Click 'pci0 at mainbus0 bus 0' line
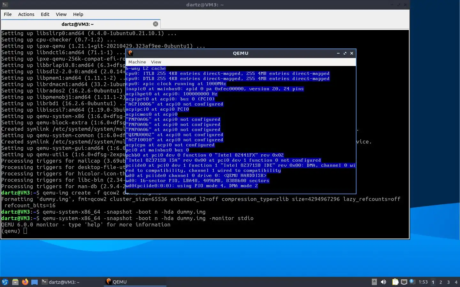The height and width of the screenshot is (287, 460). click(157, 150)
